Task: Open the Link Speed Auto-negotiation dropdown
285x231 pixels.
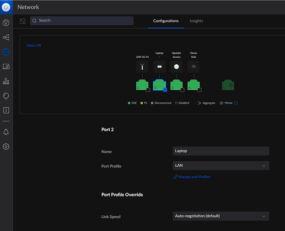Action: click(x=221, y=216)
